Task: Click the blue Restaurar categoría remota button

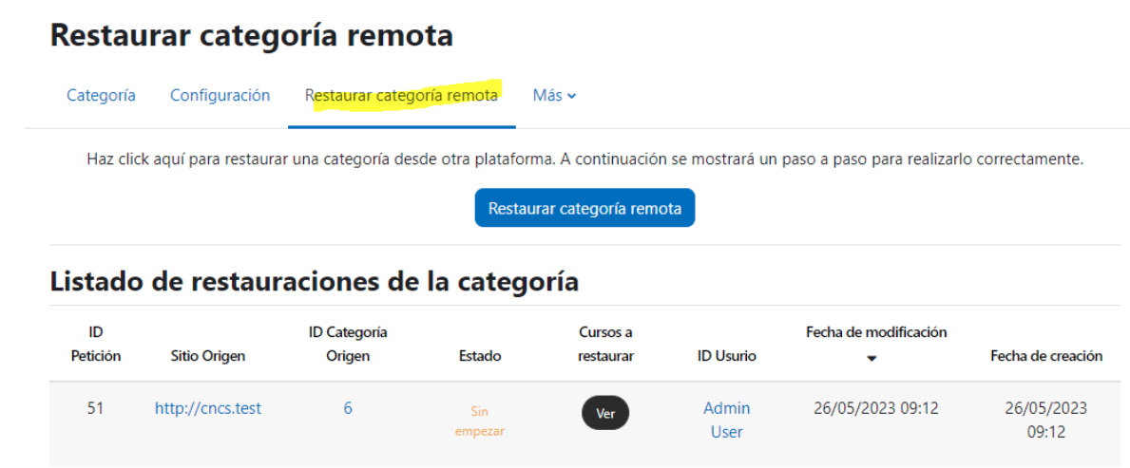Action: pyautogui.click(x=584, y=208)
